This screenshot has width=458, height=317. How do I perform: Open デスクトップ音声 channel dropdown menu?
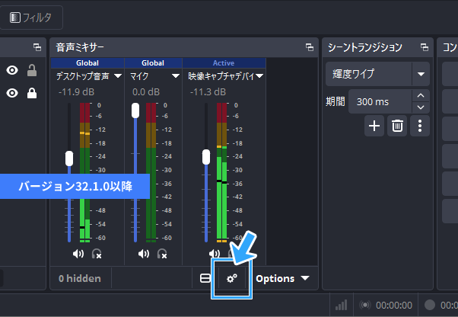point(118,76)
